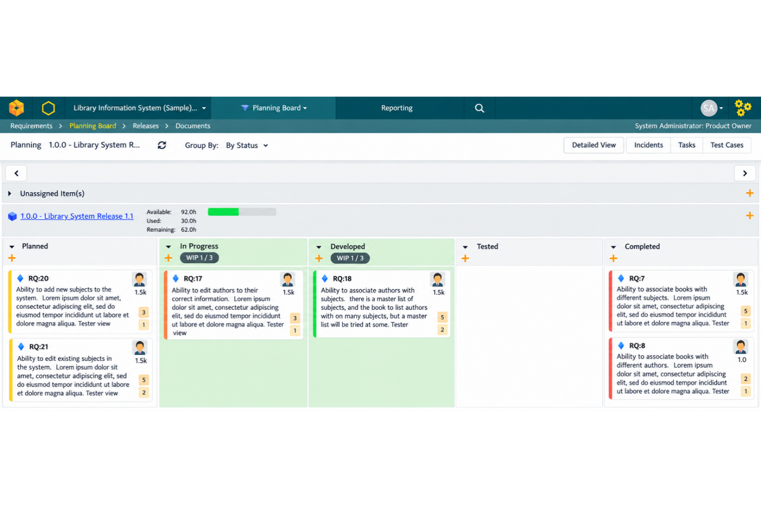Go to Releases in the breadcrumb bar

146,126
